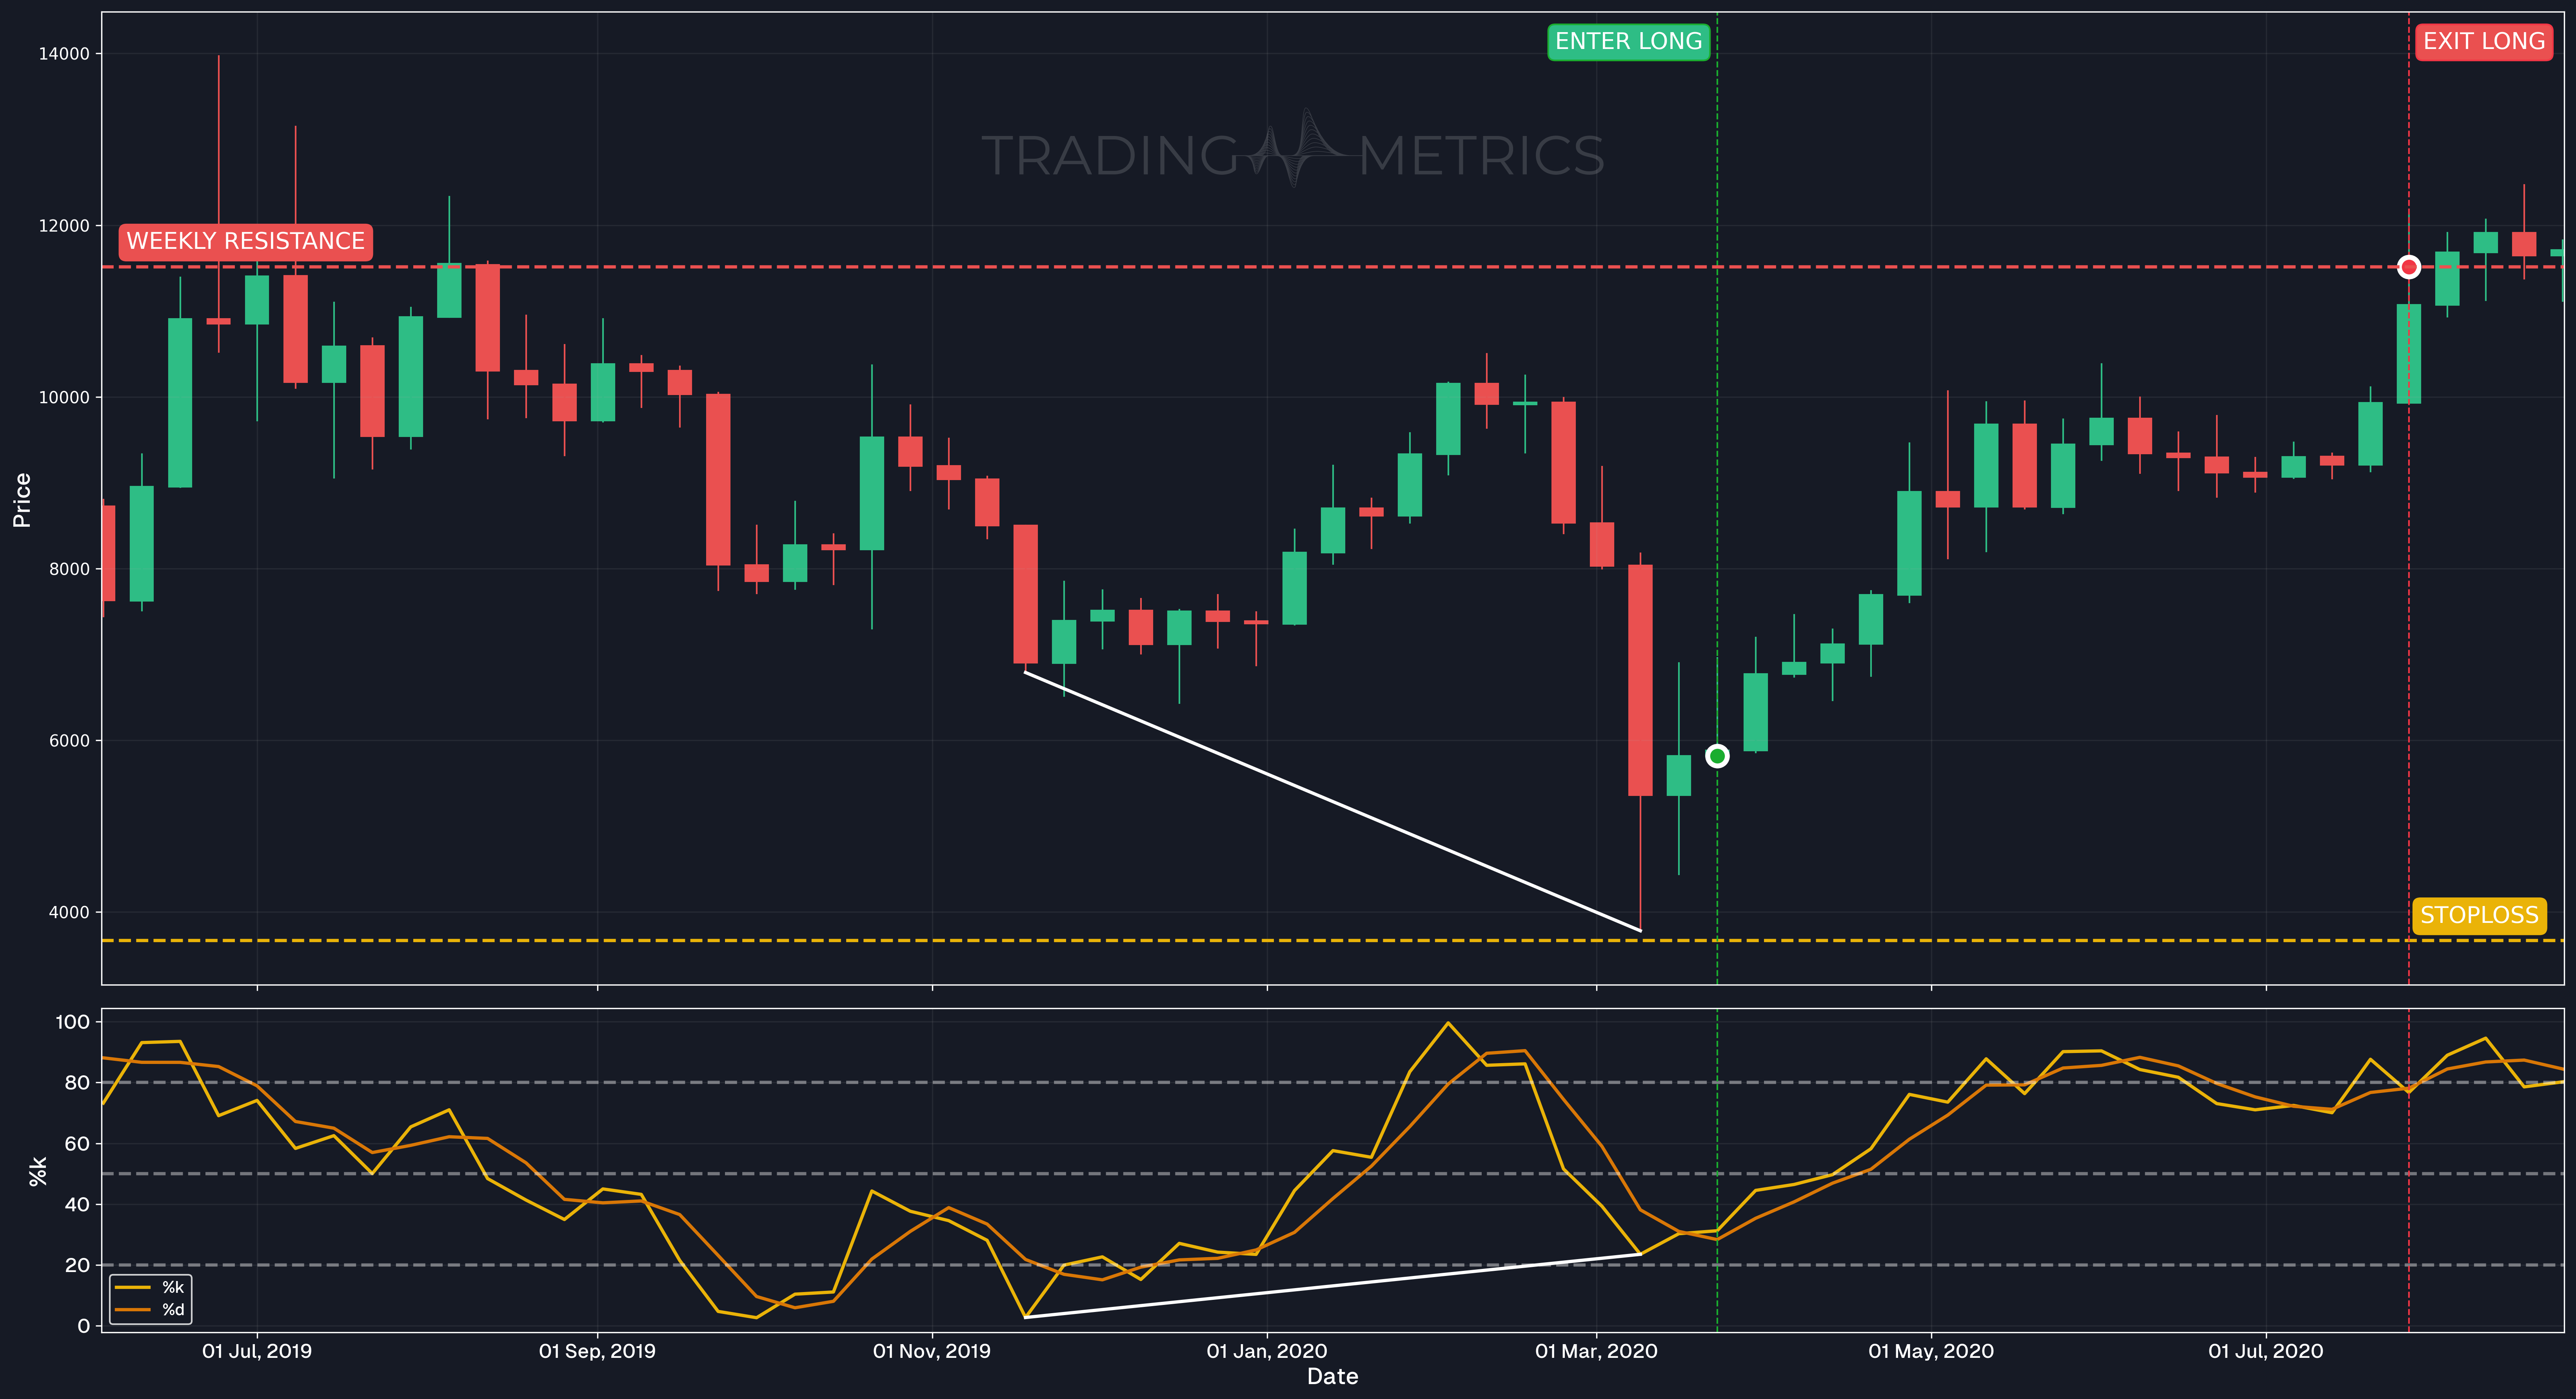The image size is (2576, 1399).
Task: Click the 01 Jul, 2019 date label
Action: [257, 1352]
